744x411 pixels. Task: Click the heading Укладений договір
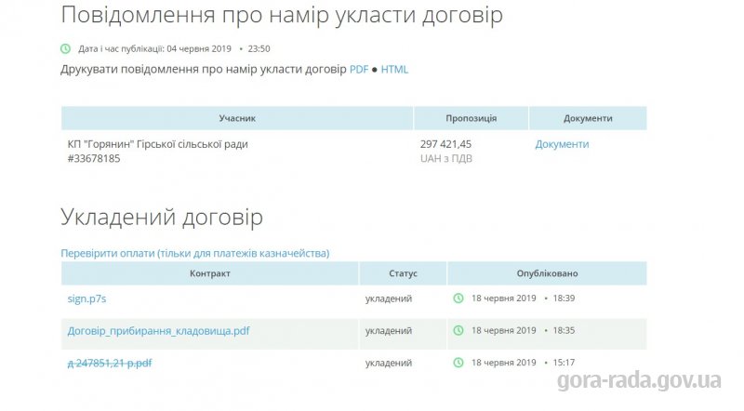(x=162, y=218)
